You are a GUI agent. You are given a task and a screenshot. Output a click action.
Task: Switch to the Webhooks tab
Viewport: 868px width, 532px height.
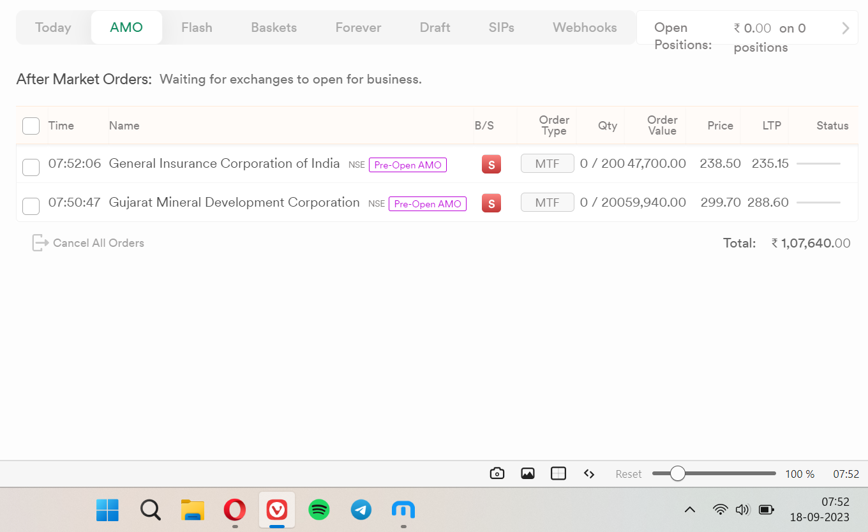click(585, 27)
